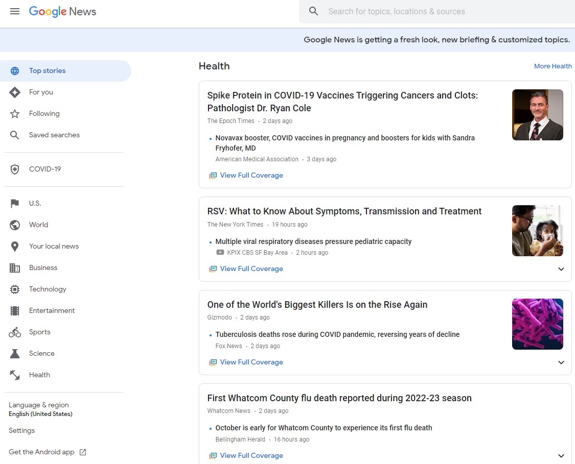Click coverage icon under World's Biggest Killers story

(213, 362)
